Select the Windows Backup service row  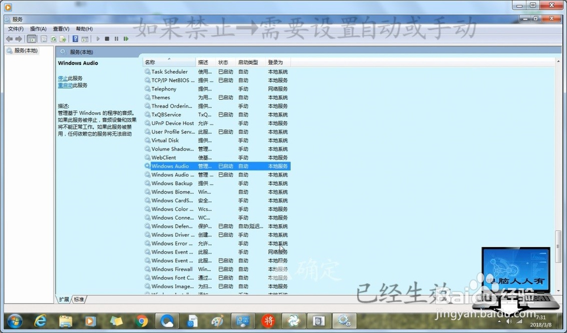click(x=217, y=183)
